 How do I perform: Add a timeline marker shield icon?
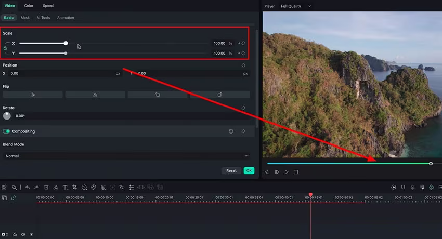pyautogui.click(x=403, y=187)
